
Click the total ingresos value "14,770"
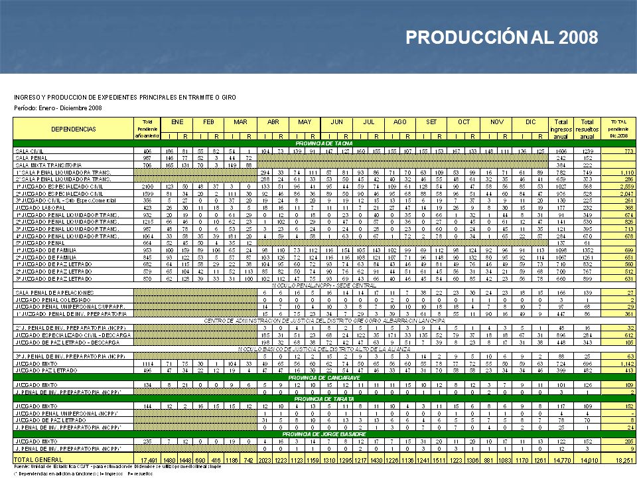pos(561,461)
